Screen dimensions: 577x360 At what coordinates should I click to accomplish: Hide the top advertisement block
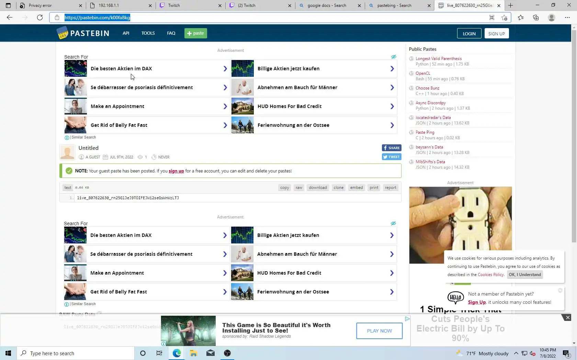pyautogui.click(x=394, y=57)
